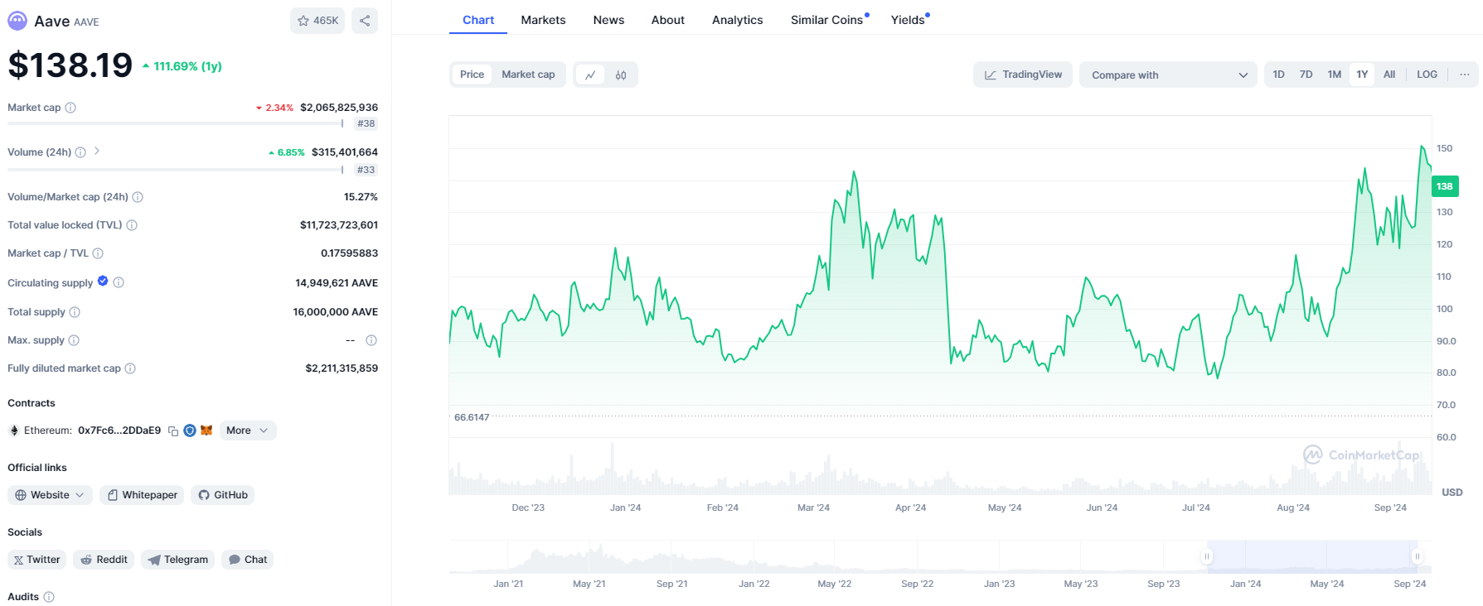Click the share icon next to watchlist
Viewport: 1483px width, 606px height.
(x=365, y=21)
